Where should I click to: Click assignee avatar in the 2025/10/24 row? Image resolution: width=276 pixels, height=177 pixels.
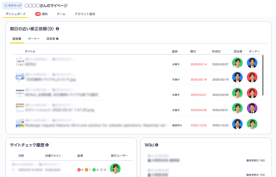pos(237,124)
